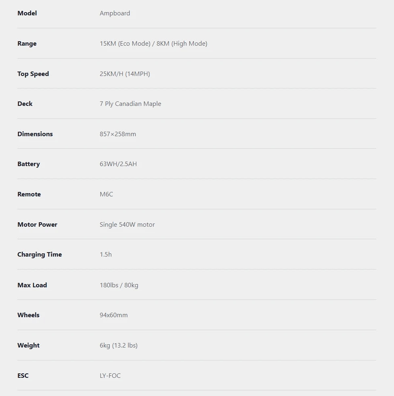Viewport: 394px width, 396px height.
Task: Select the 7 Ply Canadian Maple text
Action: point(130,104)
